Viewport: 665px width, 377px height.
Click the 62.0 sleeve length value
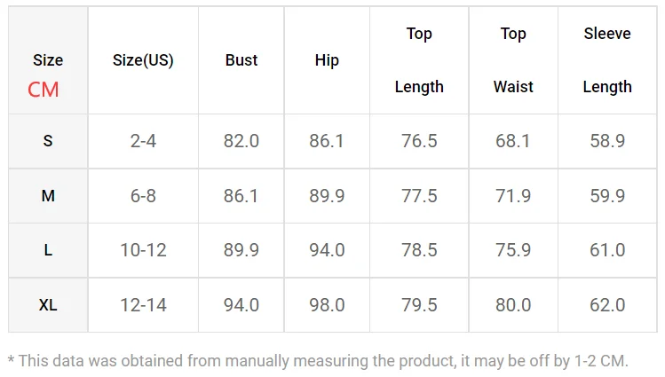[x=607, y=305]
